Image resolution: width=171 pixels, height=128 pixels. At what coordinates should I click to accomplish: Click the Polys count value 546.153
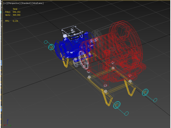16,12
